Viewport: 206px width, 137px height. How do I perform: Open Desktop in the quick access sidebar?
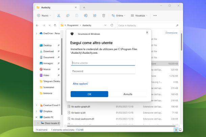coord(46,45)
